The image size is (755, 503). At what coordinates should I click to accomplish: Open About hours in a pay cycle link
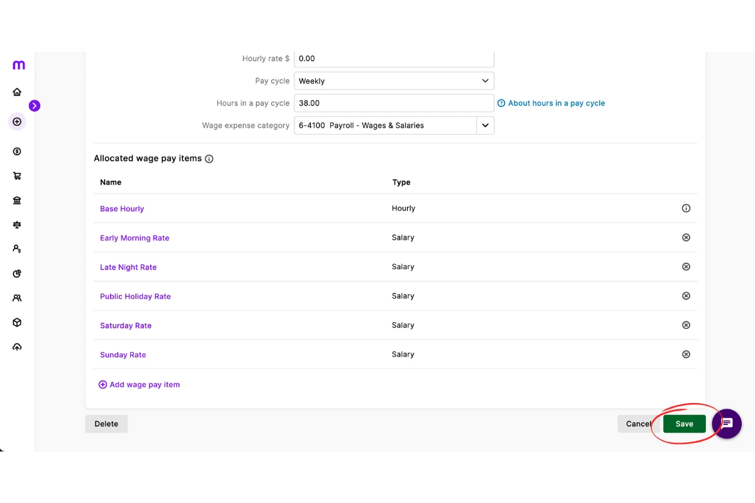551,103
